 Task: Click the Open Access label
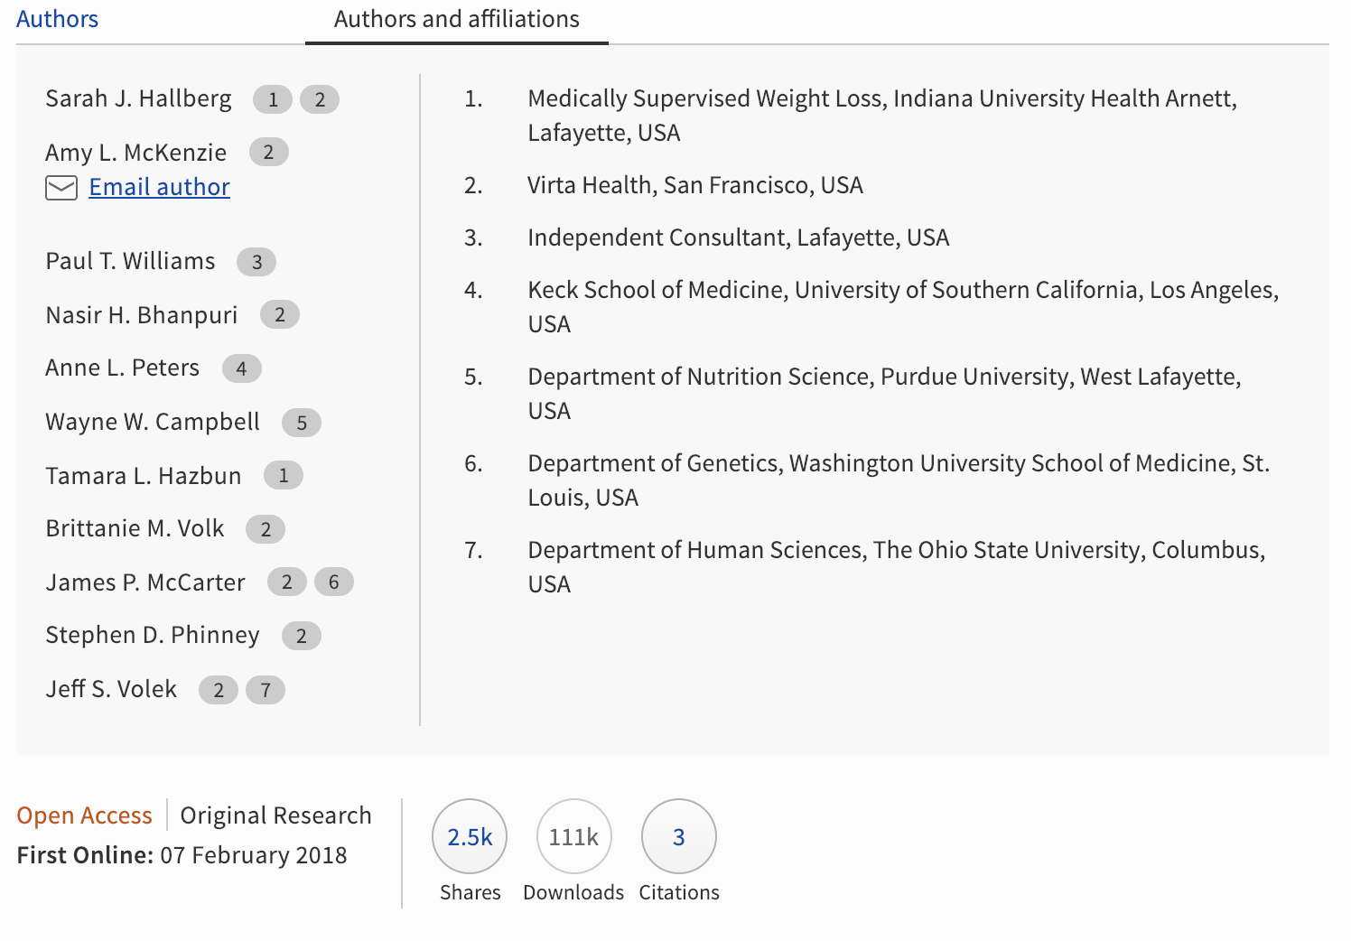pyautogui.click(x=84, y=815)
